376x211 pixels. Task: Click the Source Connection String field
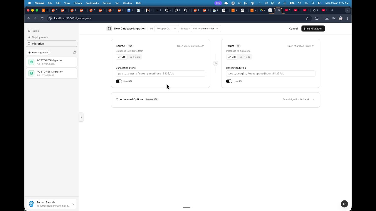click(x=160, y=74)
